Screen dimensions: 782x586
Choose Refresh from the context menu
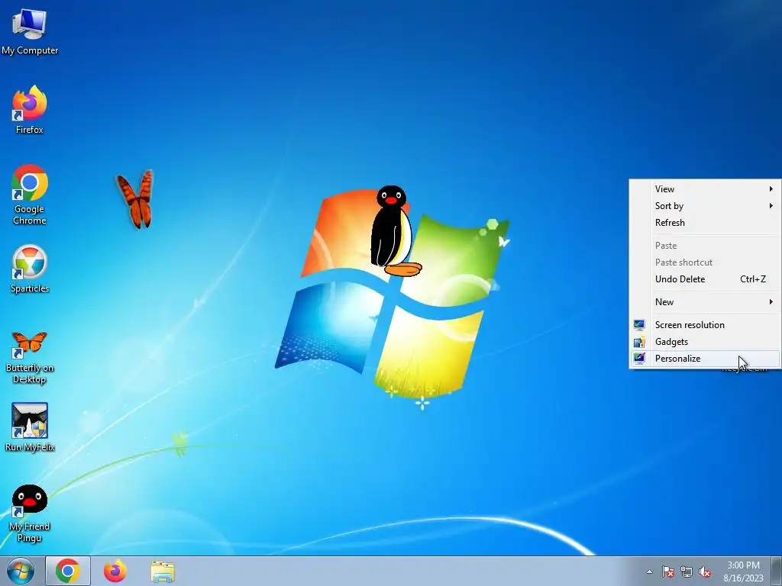(705, 223)
